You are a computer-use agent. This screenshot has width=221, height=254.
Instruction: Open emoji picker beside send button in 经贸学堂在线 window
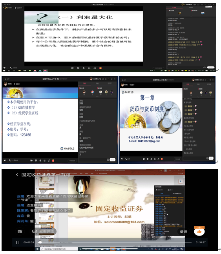coord(108,160)
